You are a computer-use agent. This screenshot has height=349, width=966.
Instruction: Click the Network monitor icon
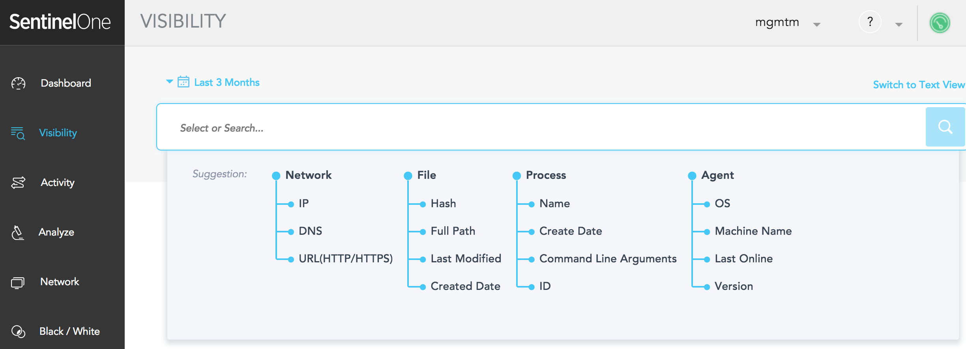click(x=18, y=282)
